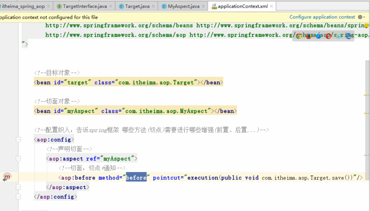Click the ref="myAspect" attribute value

pos(117,159)
